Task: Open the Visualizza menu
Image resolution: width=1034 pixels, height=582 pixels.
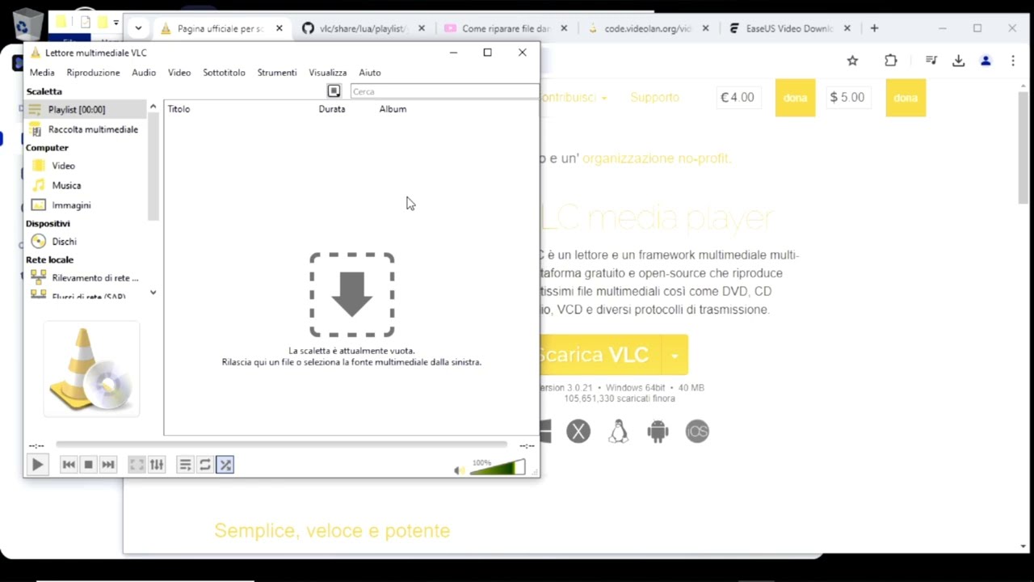Action: point(327,73)
